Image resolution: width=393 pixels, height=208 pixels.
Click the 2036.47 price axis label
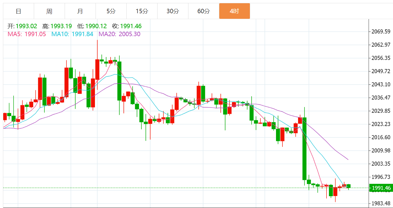(381, 98)
